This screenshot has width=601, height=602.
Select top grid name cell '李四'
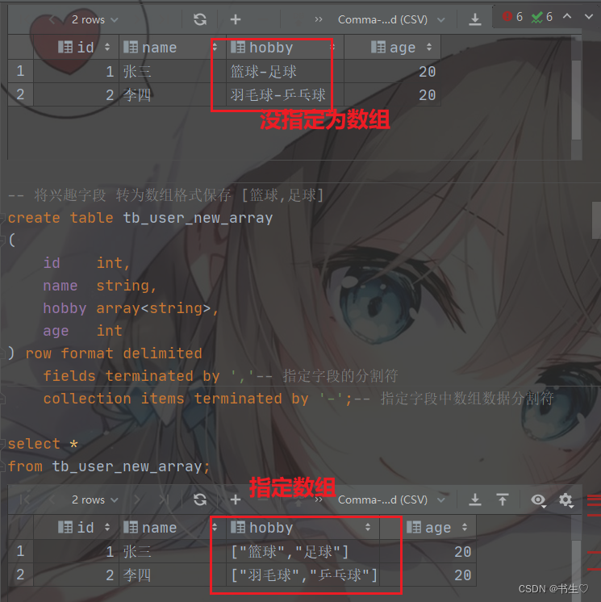pyautogui.click(x=173, y=95)
